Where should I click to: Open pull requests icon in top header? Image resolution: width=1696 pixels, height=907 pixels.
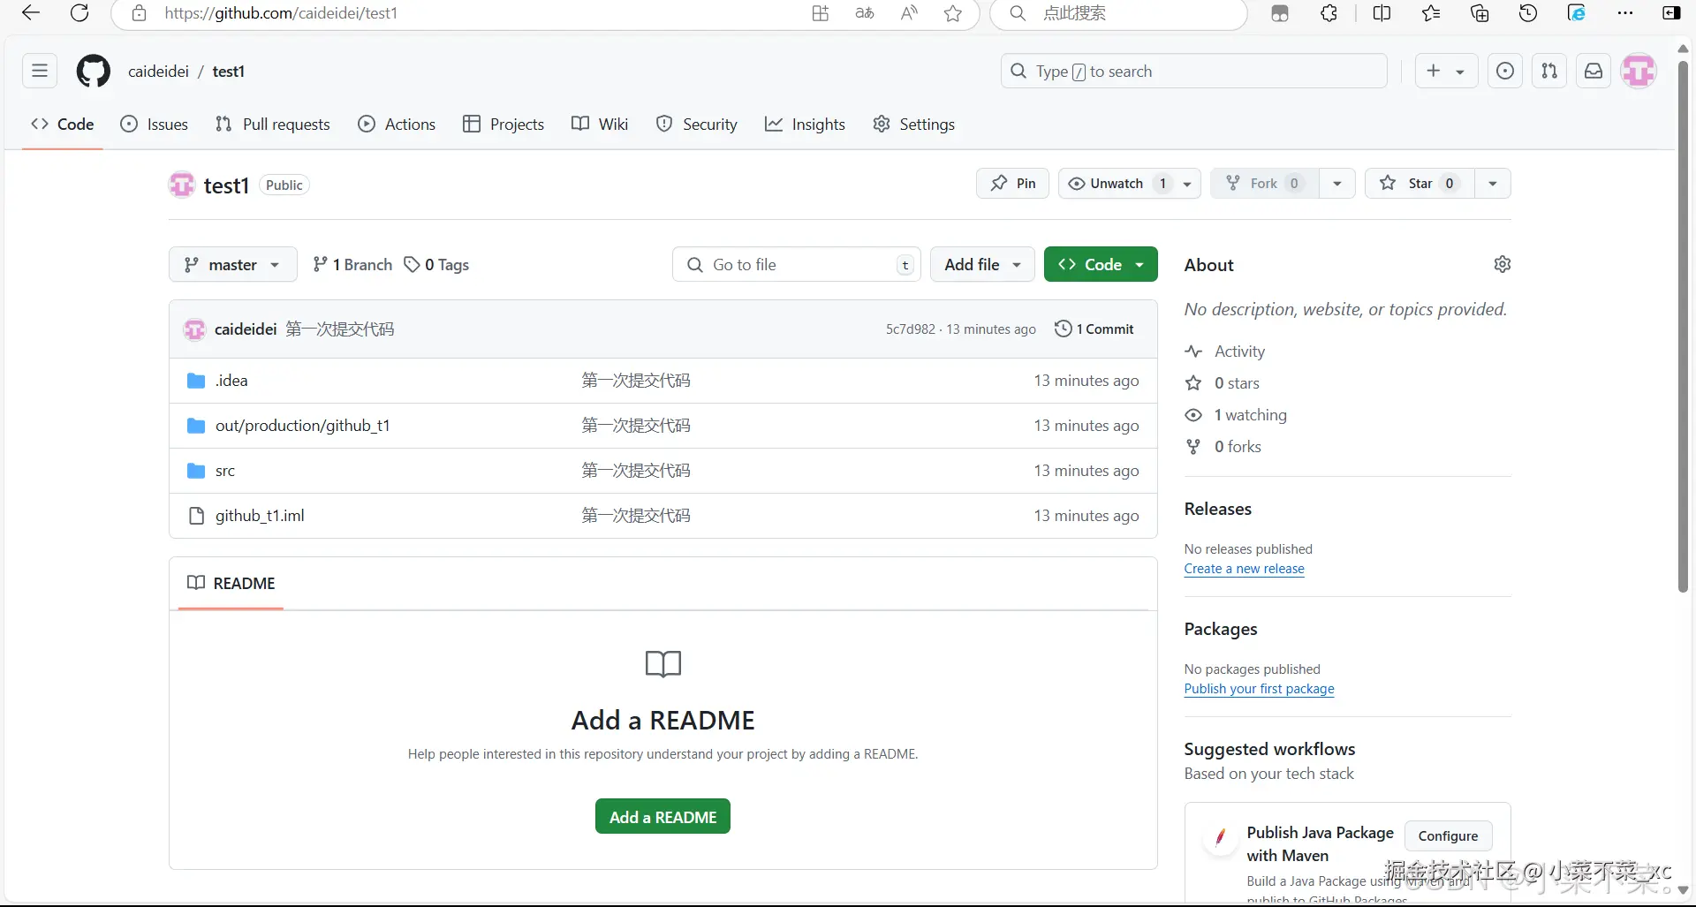(1549, 71)
